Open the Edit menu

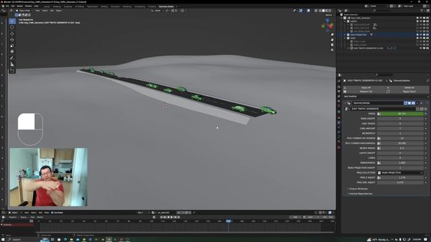point(13,6)
